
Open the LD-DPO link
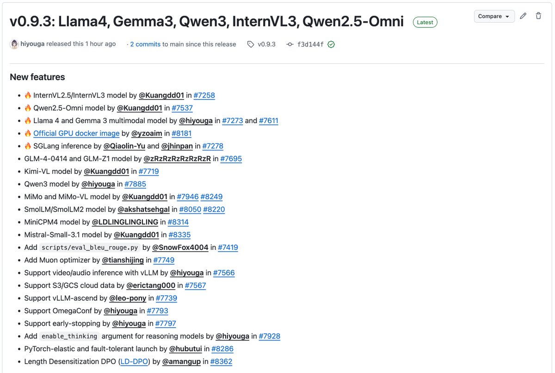134,361
